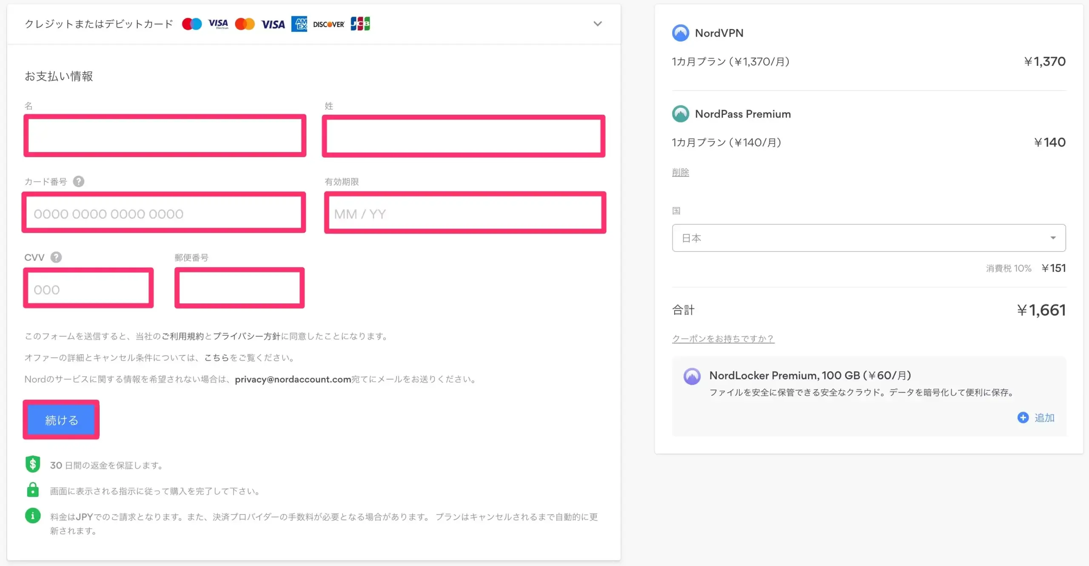Add NordLocker with the 追加 button
Viewport: 1089px width, 566px height.
pyautogui.click(x=1036, y=418)
